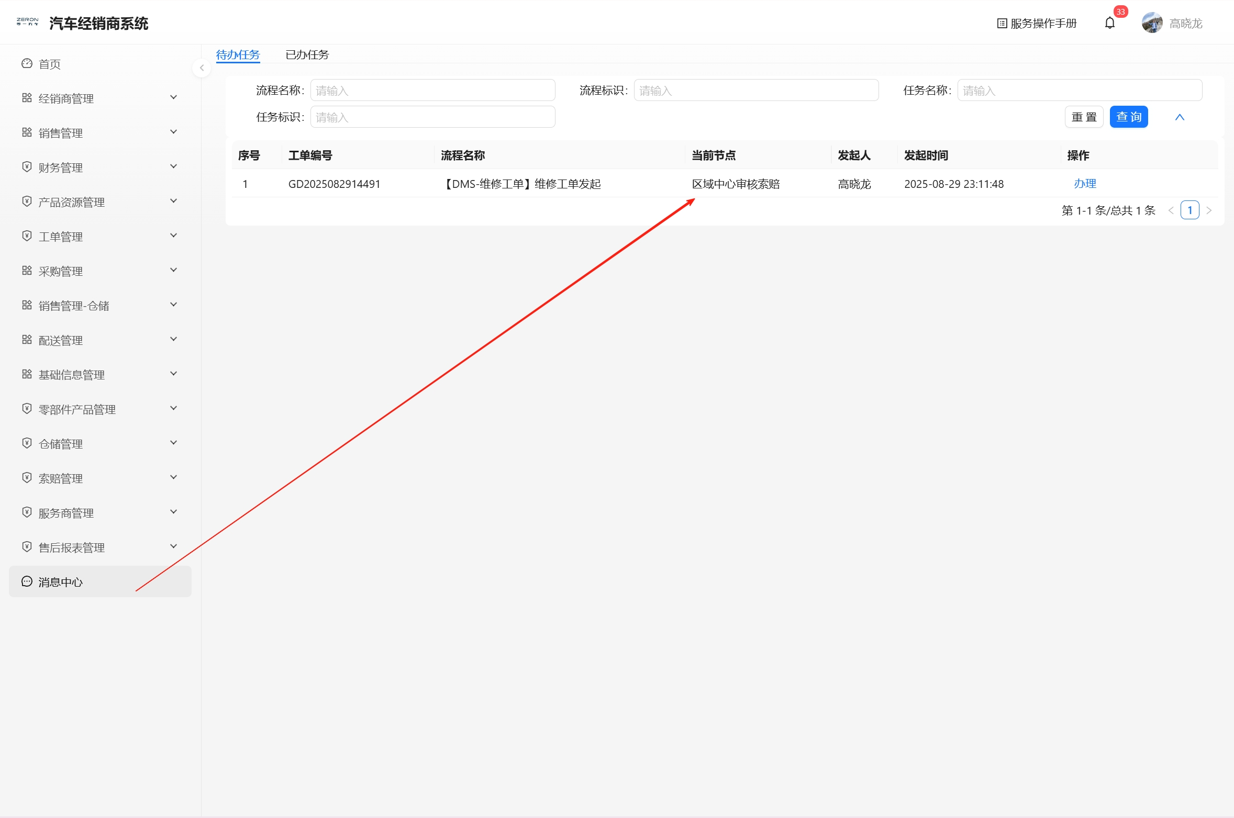Switch to the 已办任务 tab

(x=307, y=54)
